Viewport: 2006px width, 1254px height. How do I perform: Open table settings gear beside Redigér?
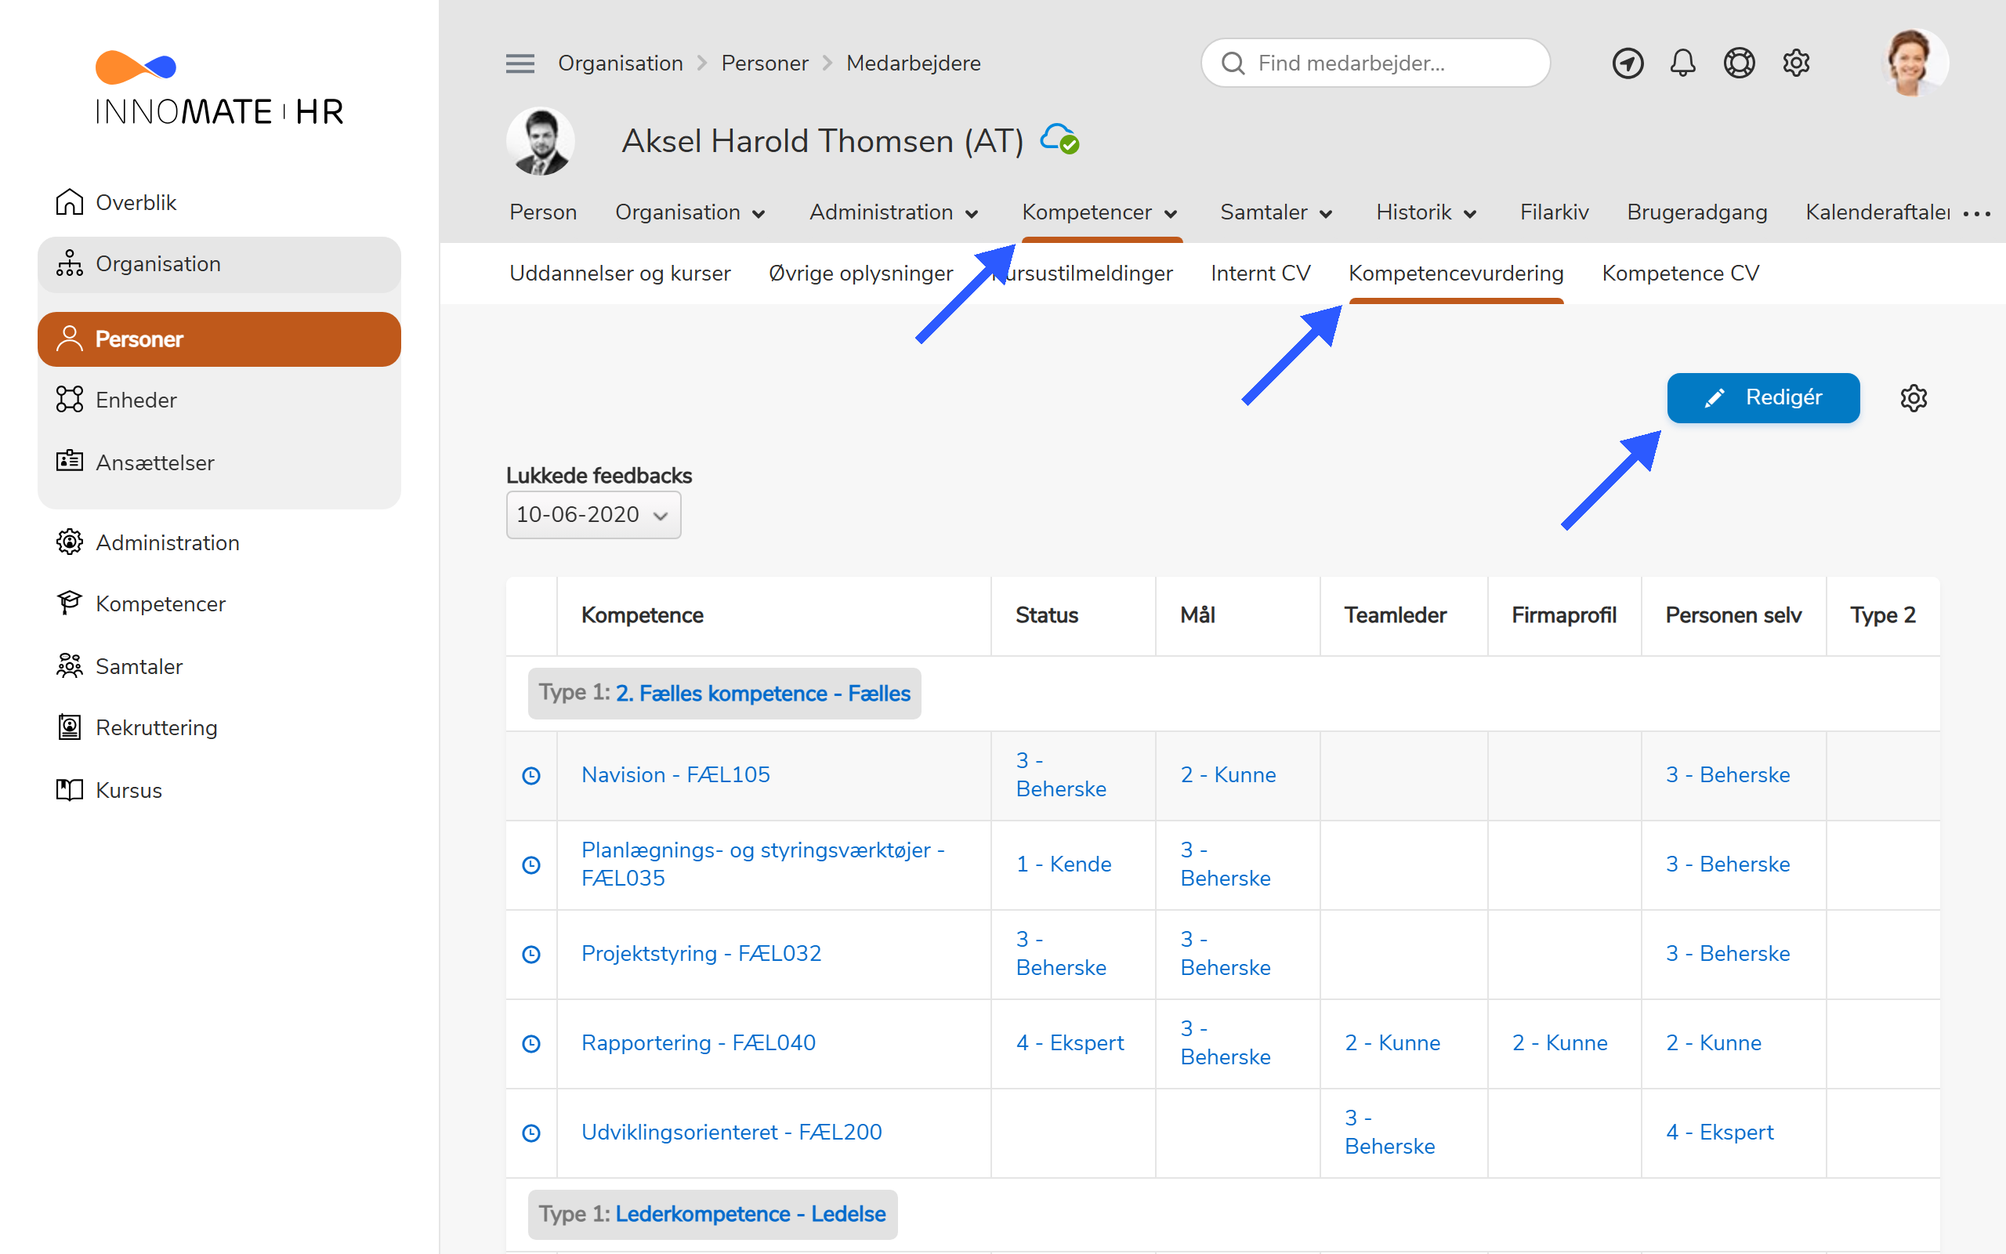tap(1914, 398)
